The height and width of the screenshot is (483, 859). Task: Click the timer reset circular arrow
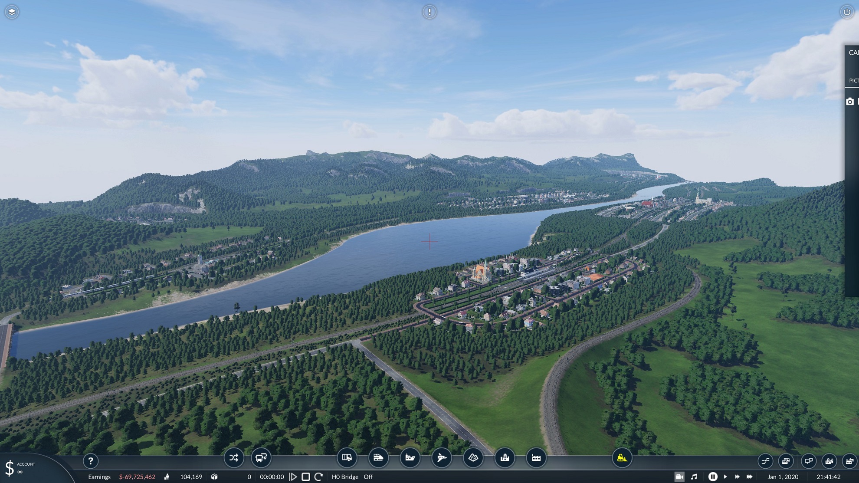pos(318,477)
